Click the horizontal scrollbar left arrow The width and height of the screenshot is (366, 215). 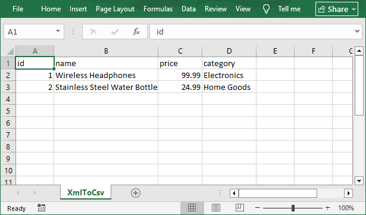point(234,194)
